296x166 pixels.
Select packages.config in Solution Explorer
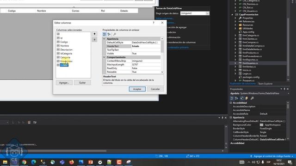pos(251,77)
